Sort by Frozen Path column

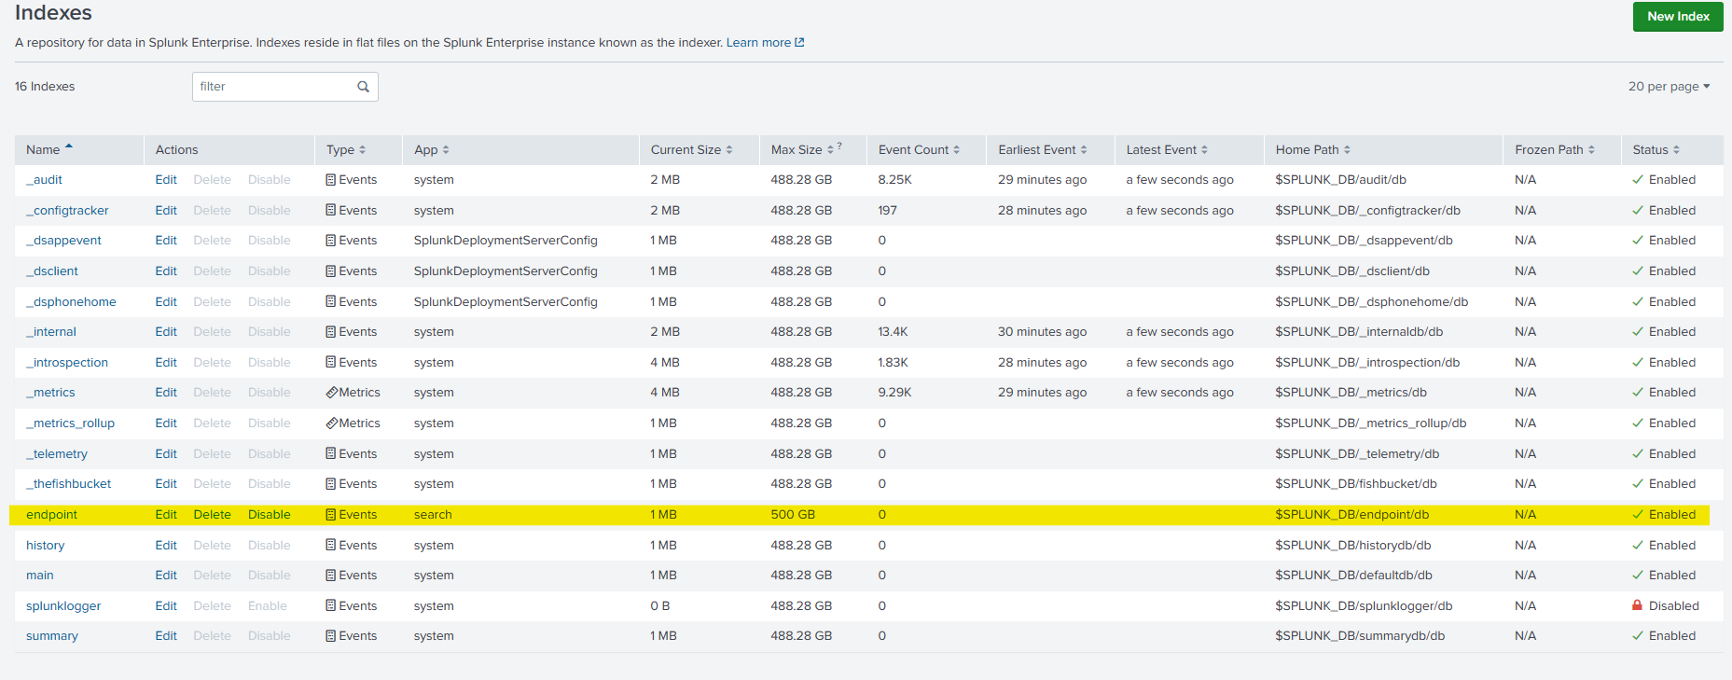1555,150
